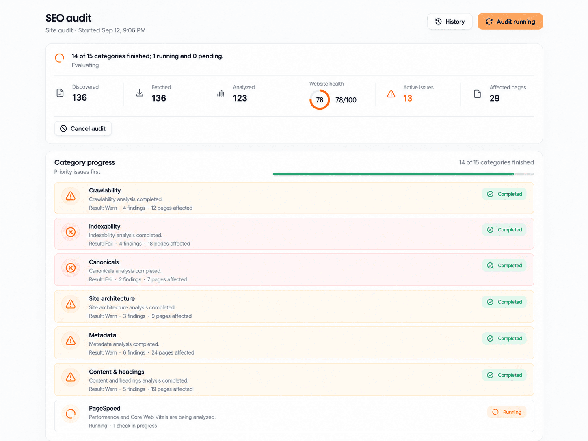
Task: Click the Active issues warning triangle icon
Action: click(x=391, y=94)
